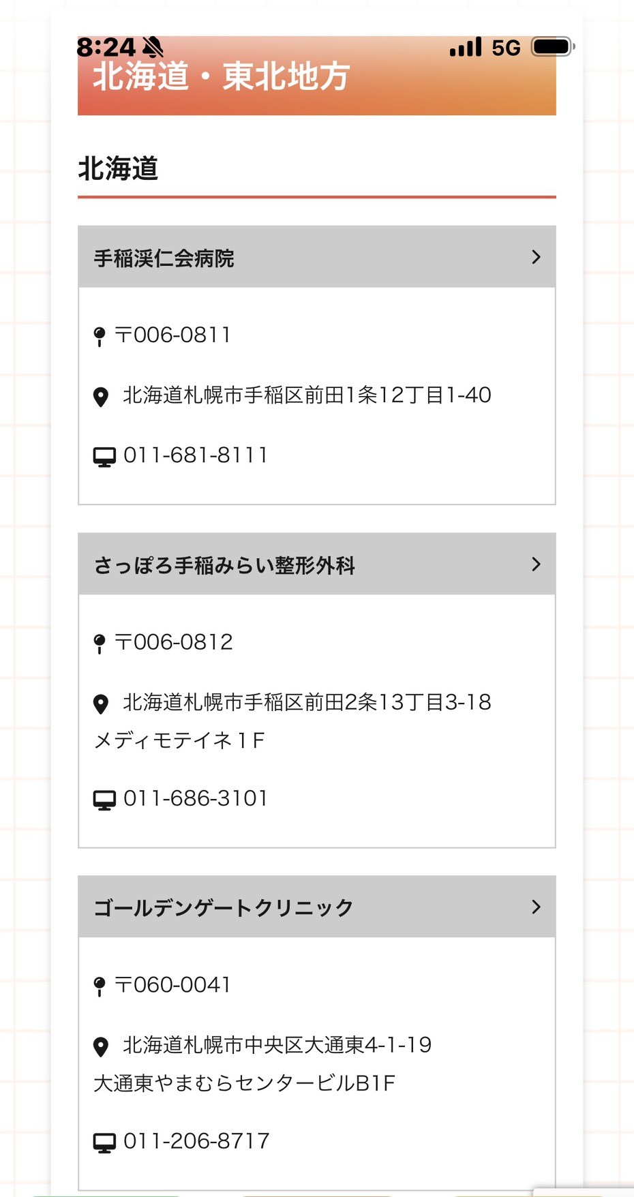Tap the 北海道 prefecture section heading
The width and height of the screenshot is (634, 1197).
(x=118, y=168)
